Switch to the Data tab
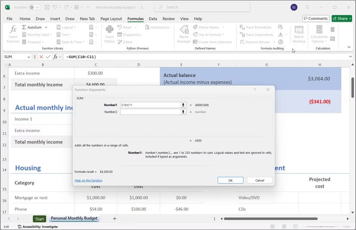 (x=153, y=19)
